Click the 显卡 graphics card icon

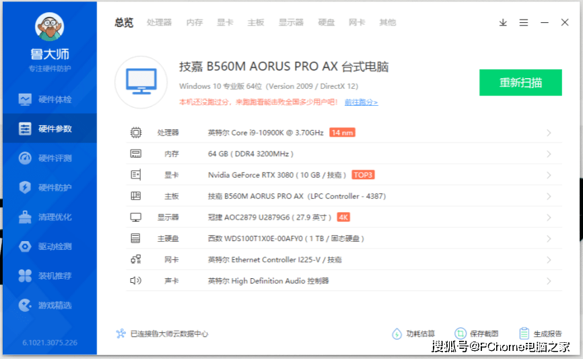click(x=136, y=175)
